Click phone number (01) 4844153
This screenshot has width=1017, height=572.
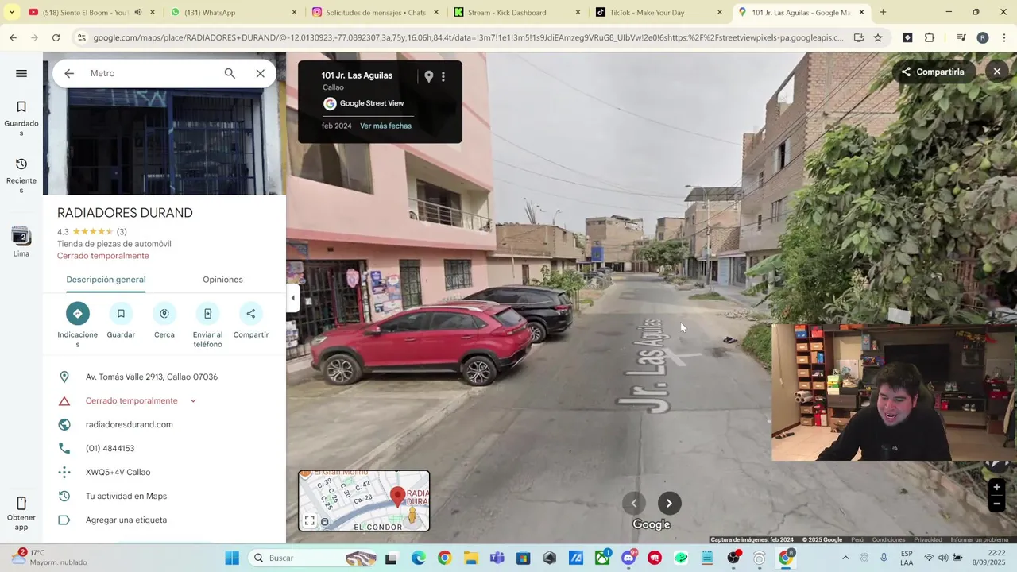click(110, 448)
